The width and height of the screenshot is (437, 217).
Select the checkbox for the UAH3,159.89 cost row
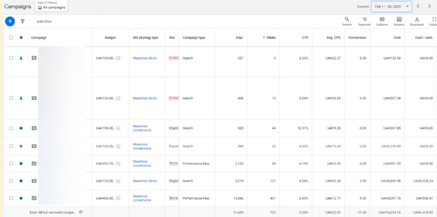point(11,146)
